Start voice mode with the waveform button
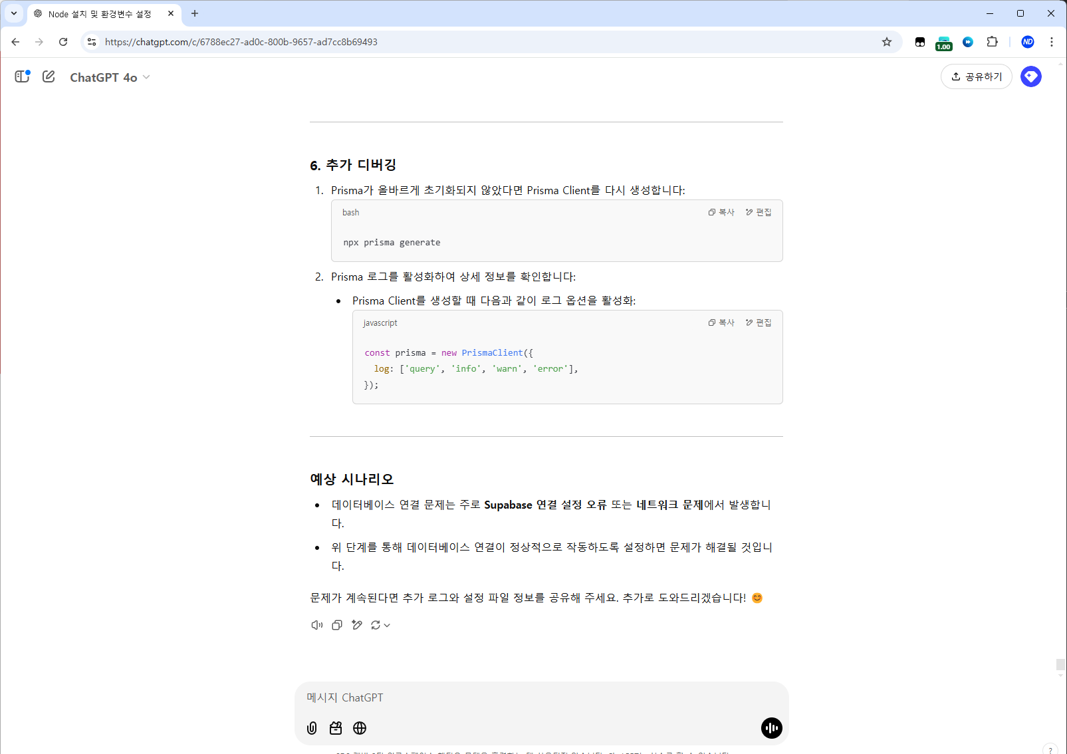 tap(771, 728)
